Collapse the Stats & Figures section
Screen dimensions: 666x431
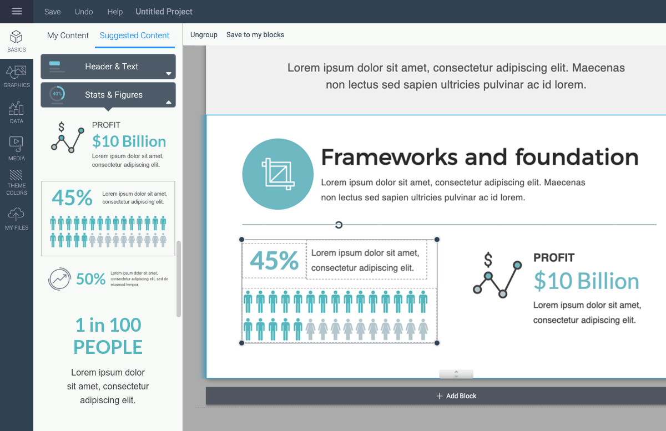pyautogui.click(x=108, y=95)
